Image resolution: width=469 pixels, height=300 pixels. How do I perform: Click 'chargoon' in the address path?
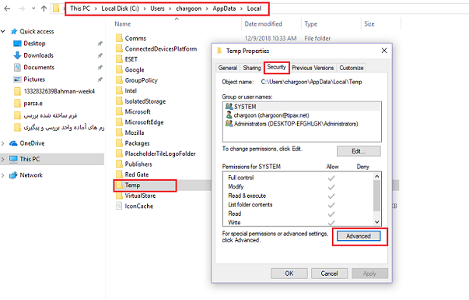coord(188,9)
